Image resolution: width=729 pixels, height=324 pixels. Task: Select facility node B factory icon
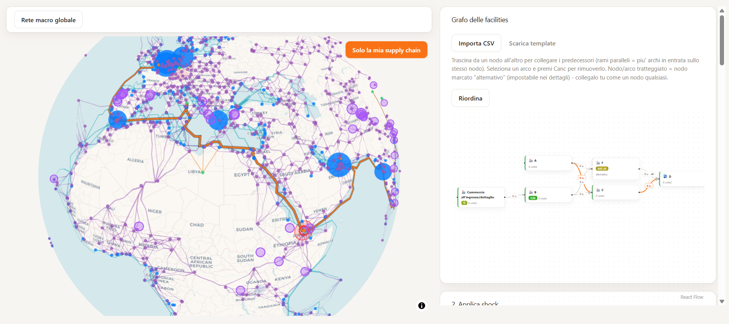[x=531, y=192]
